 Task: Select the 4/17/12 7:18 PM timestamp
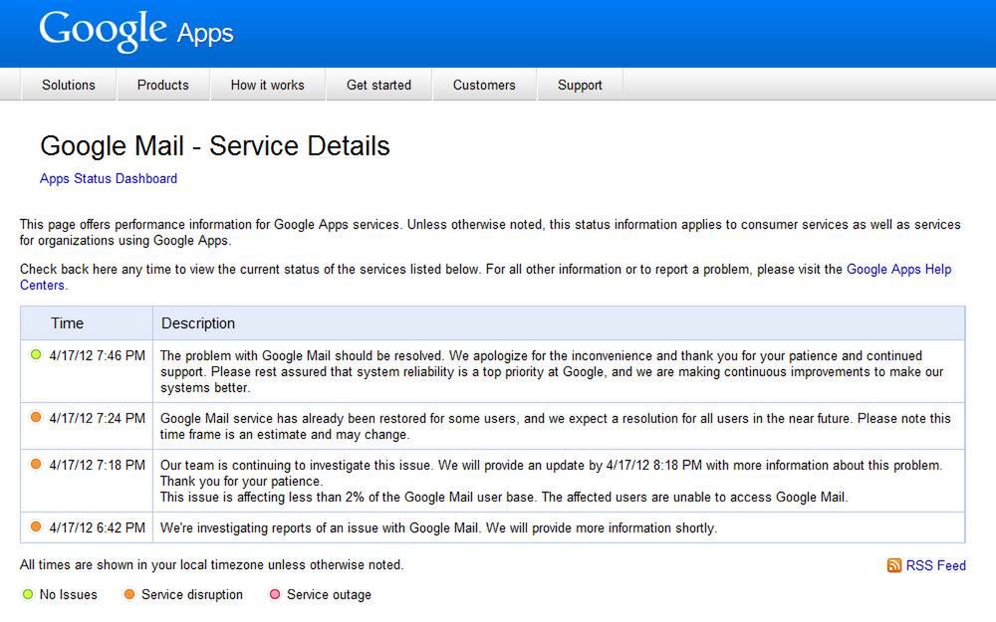click(98, 465)
